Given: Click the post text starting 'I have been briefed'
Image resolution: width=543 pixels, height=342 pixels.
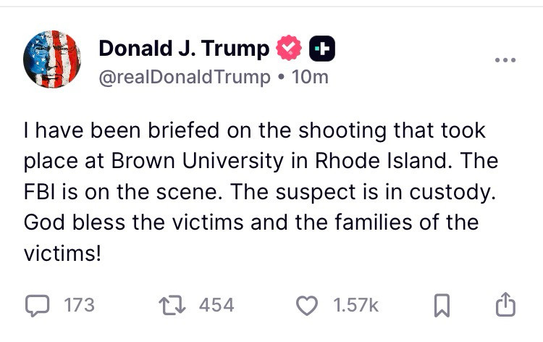Looking at the screenshot, I should pyautogui.click(x=253, y=130).
